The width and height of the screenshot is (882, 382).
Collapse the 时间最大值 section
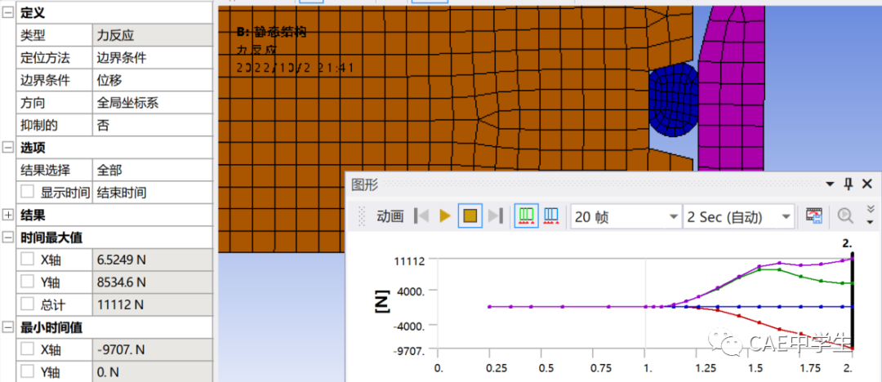[8, 238]
